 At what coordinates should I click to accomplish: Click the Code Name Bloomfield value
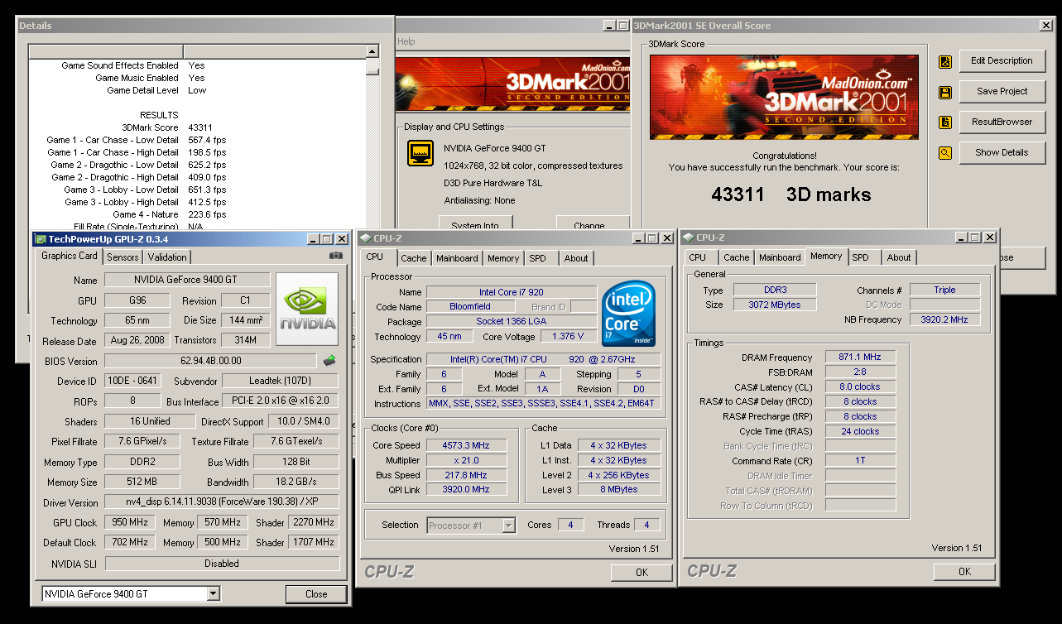point(473,307)
